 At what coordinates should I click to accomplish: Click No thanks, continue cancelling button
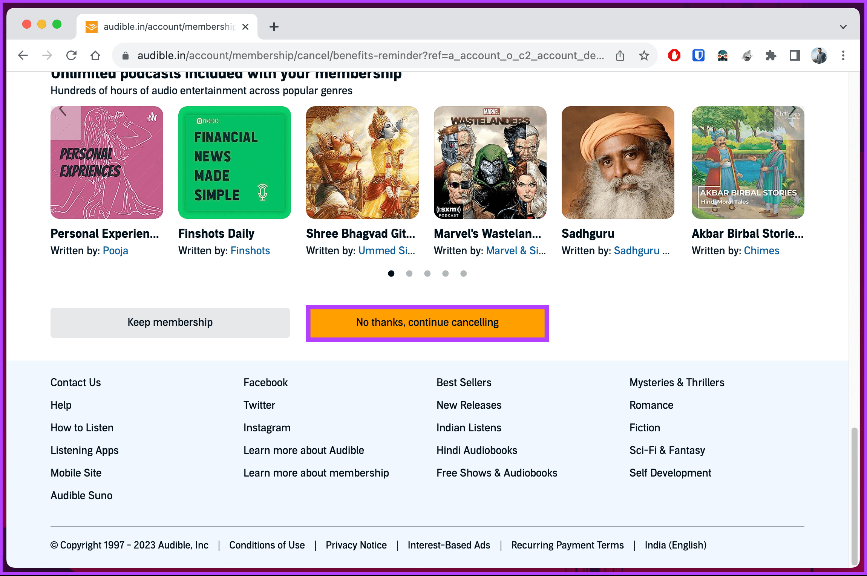tap(427, 323)
